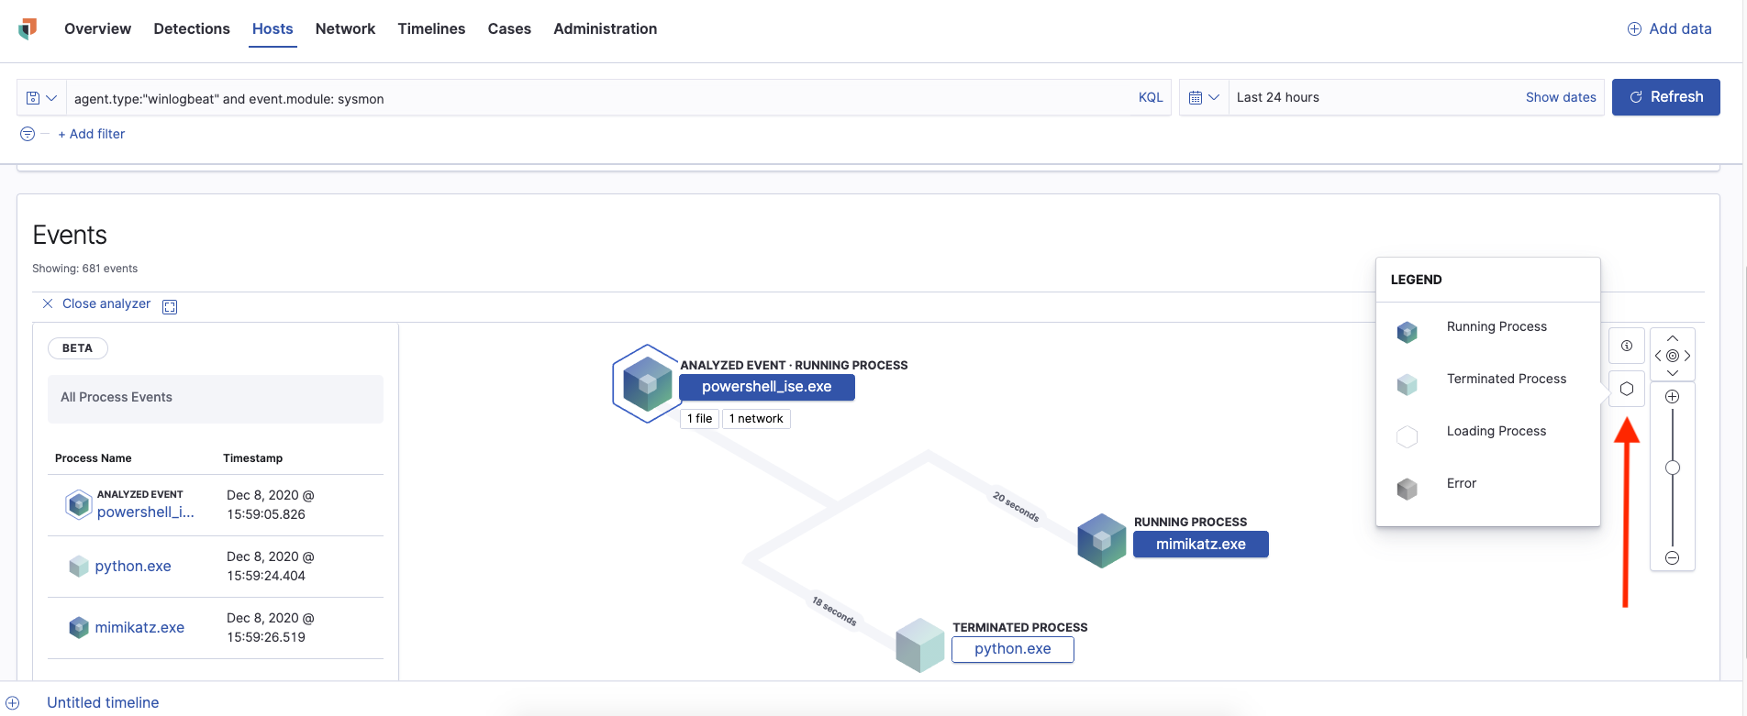Open the saved query dropdown
The width and height of the screenshot is (1747, 716).
[41, 98]
